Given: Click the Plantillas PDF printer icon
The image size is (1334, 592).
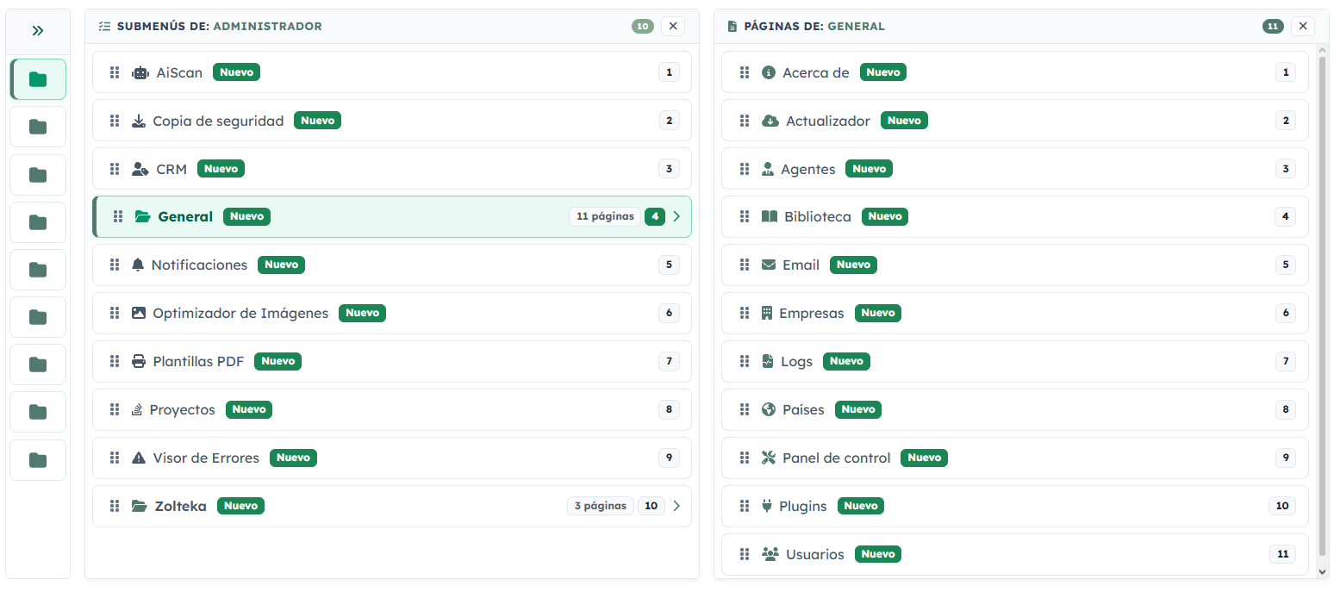Looking at the screenshot, I should [138, 361].
